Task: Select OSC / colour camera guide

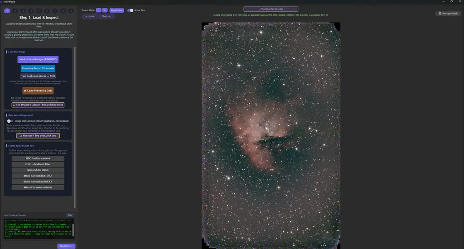Action: [38, 158]
